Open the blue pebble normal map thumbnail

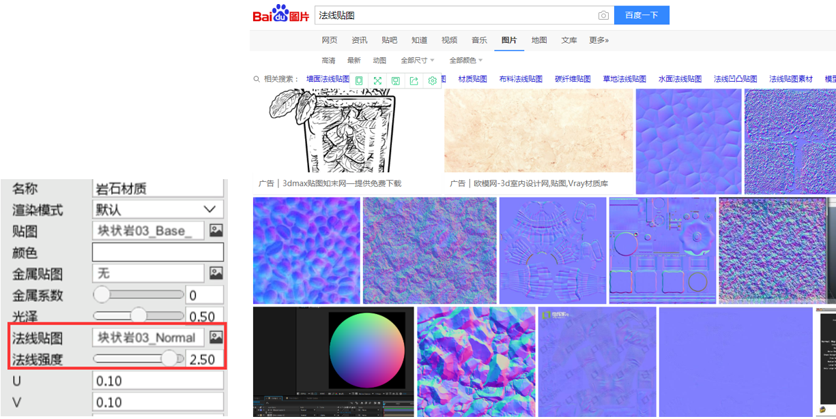tap(306, 251)
